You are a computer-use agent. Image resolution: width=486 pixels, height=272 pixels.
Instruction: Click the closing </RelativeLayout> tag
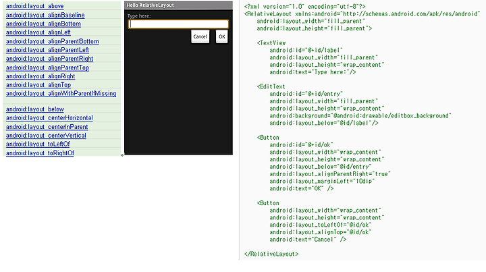click(x=271, y=254)
